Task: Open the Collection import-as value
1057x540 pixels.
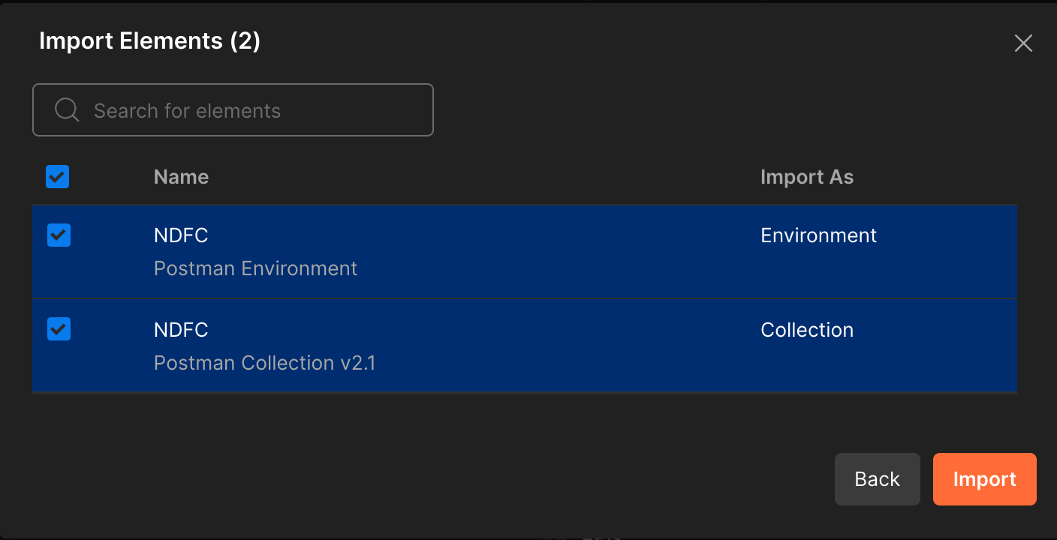Action: click(x=806, y=330)
